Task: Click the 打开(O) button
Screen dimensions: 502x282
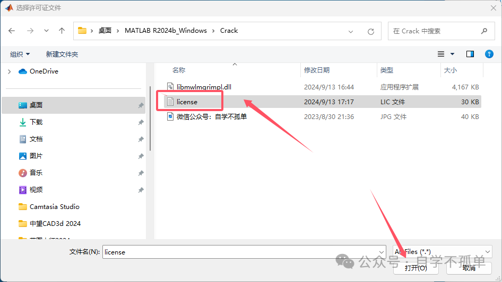Action: pos(416,268)
